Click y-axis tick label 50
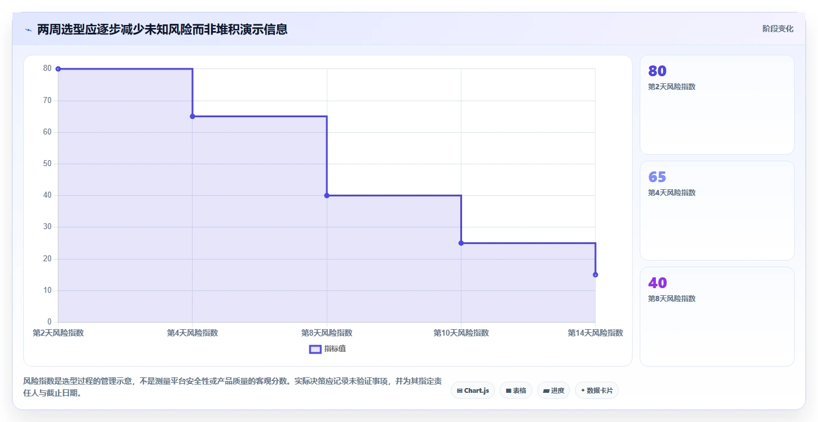Screen dimensions: 818x422 click(x=47, y=164)
